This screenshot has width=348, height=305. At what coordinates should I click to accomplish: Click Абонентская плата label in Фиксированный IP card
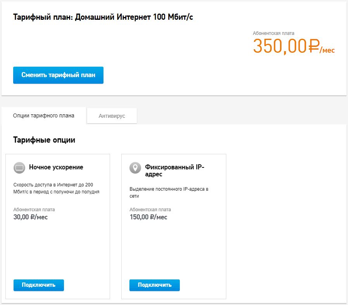(150, 210)
